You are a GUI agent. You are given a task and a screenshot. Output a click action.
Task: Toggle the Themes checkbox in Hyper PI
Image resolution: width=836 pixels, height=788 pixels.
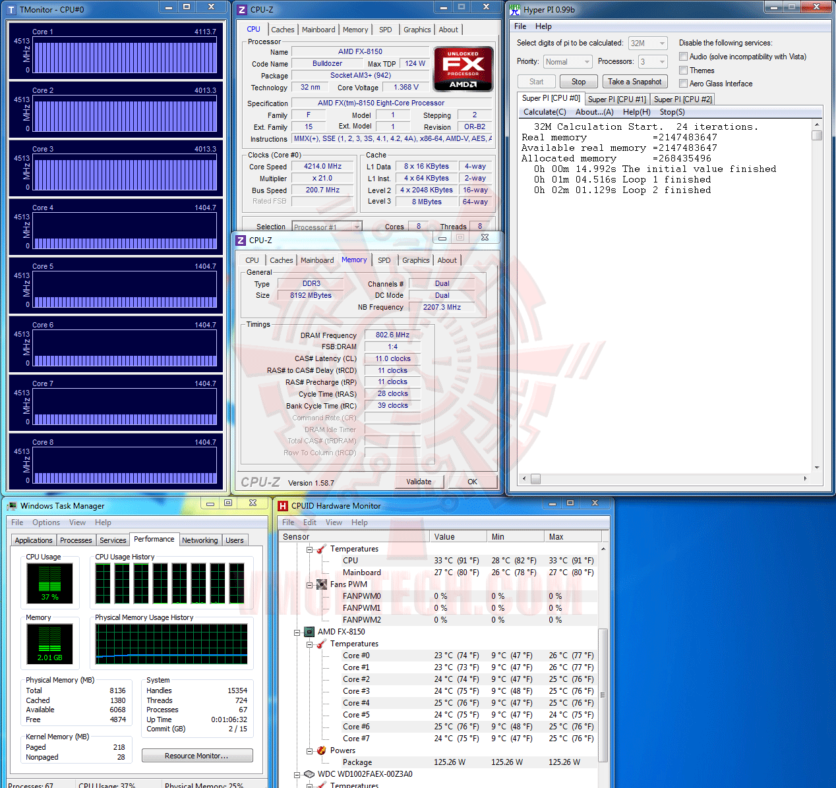pos(684,70)
